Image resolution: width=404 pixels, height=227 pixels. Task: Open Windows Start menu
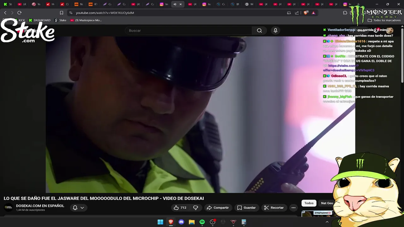point(160,222)
